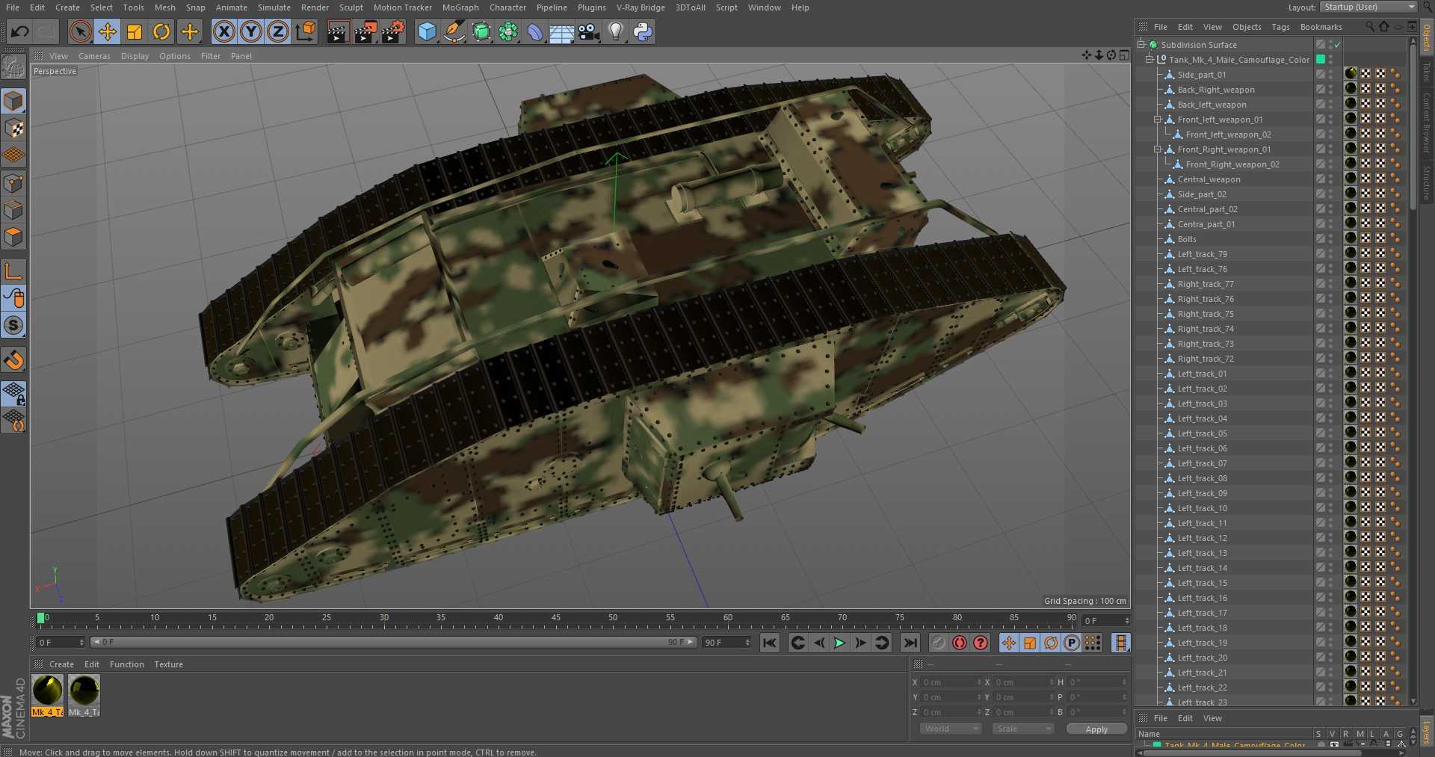This screenshot has width=1435, height=757.
Task: Toggle Enable Snap icon
Action: click(x=13, y=360)
